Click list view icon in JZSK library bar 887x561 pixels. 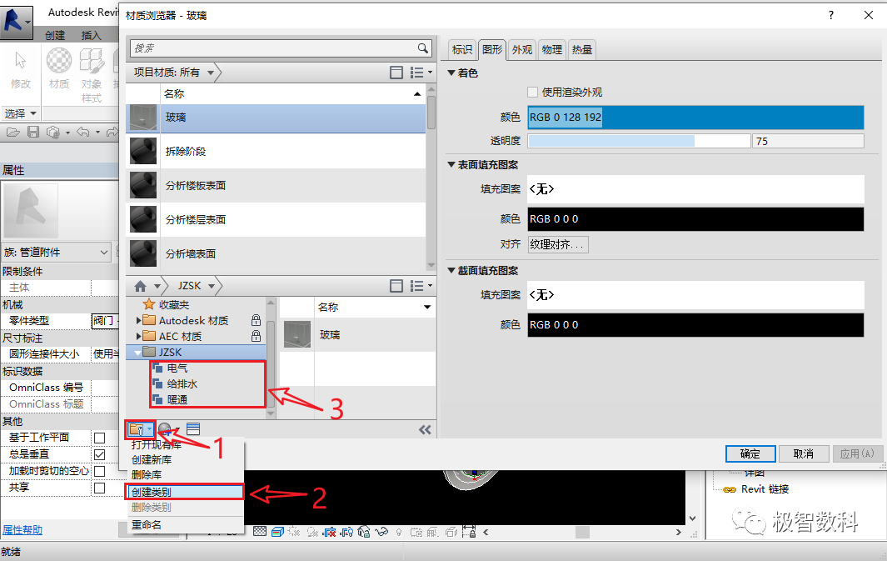pos(417,286)
